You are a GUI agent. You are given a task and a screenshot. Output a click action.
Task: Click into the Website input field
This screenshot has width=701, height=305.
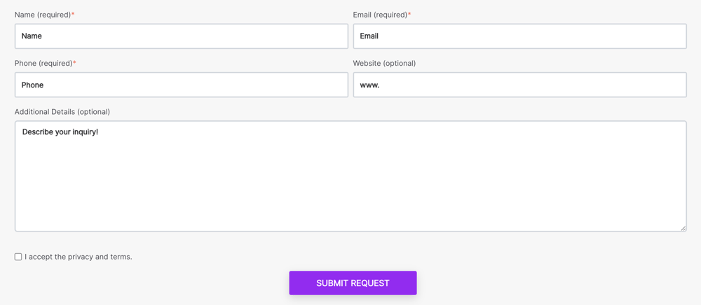click(519, 85)
